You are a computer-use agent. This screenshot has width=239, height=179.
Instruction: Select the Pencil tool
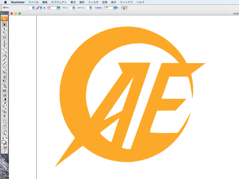click(x=4, y=63)
